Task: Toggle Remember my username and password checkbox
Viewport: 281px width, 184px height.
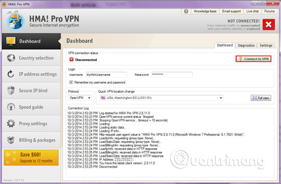Action: click(x=71, y=82)
